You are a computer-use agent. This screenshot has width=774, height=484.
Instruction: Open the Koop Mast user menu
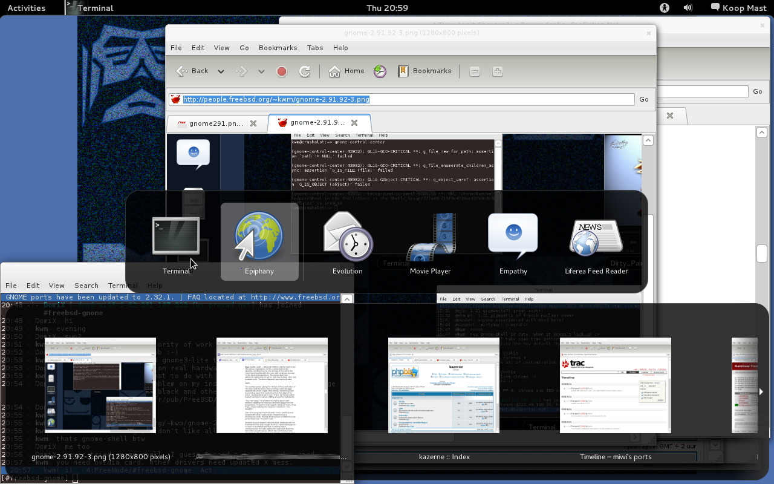[739, 8]
